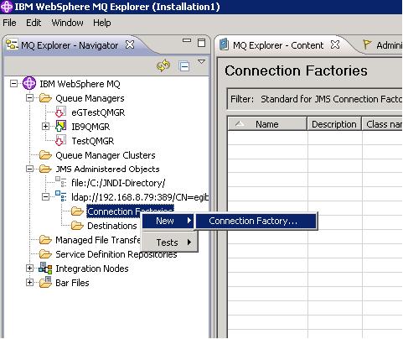Viewport: 403px width, 339px height.
Task: Select the Queue Managers tree item
Action: pos(90,98)
